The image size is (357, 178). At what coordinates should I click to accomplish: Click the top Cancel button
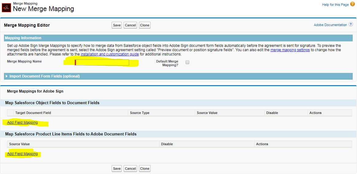pos(130,25)
